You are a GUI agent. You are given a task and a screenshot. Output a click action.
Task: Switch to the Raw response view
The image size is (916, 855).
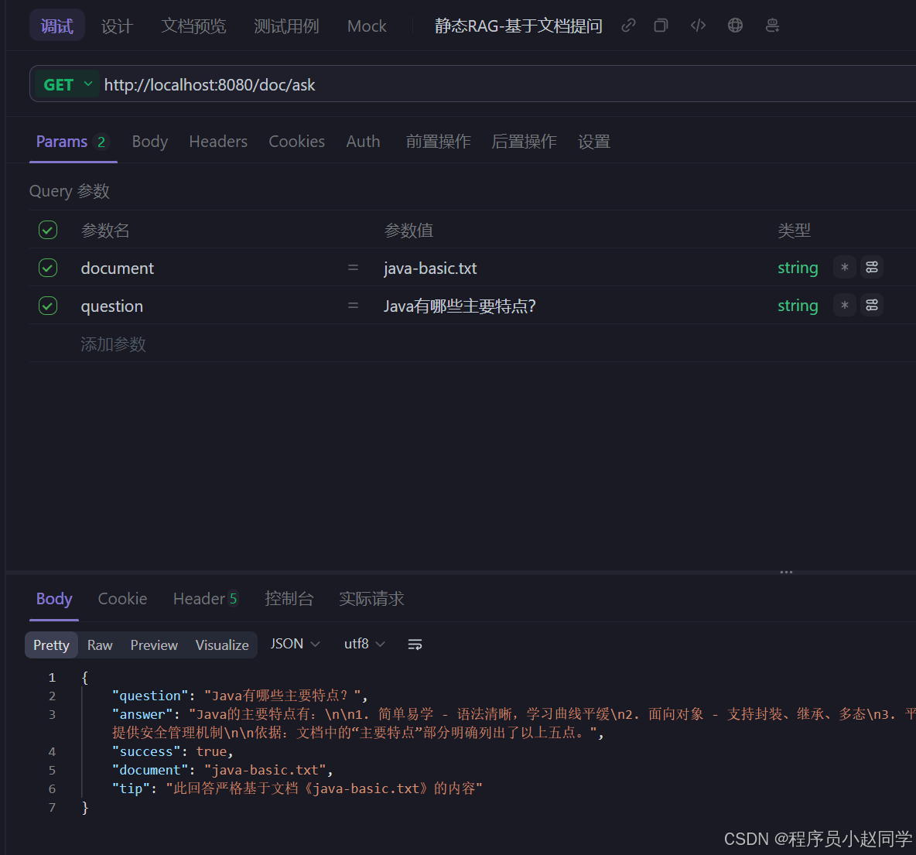[x=100, y=644]
